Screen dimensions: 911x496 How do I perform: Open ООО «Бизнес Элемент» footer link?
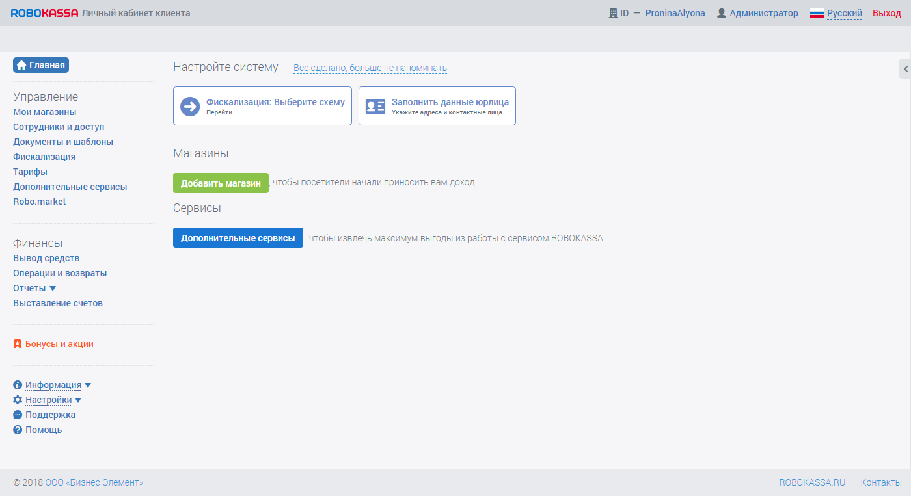94,482
